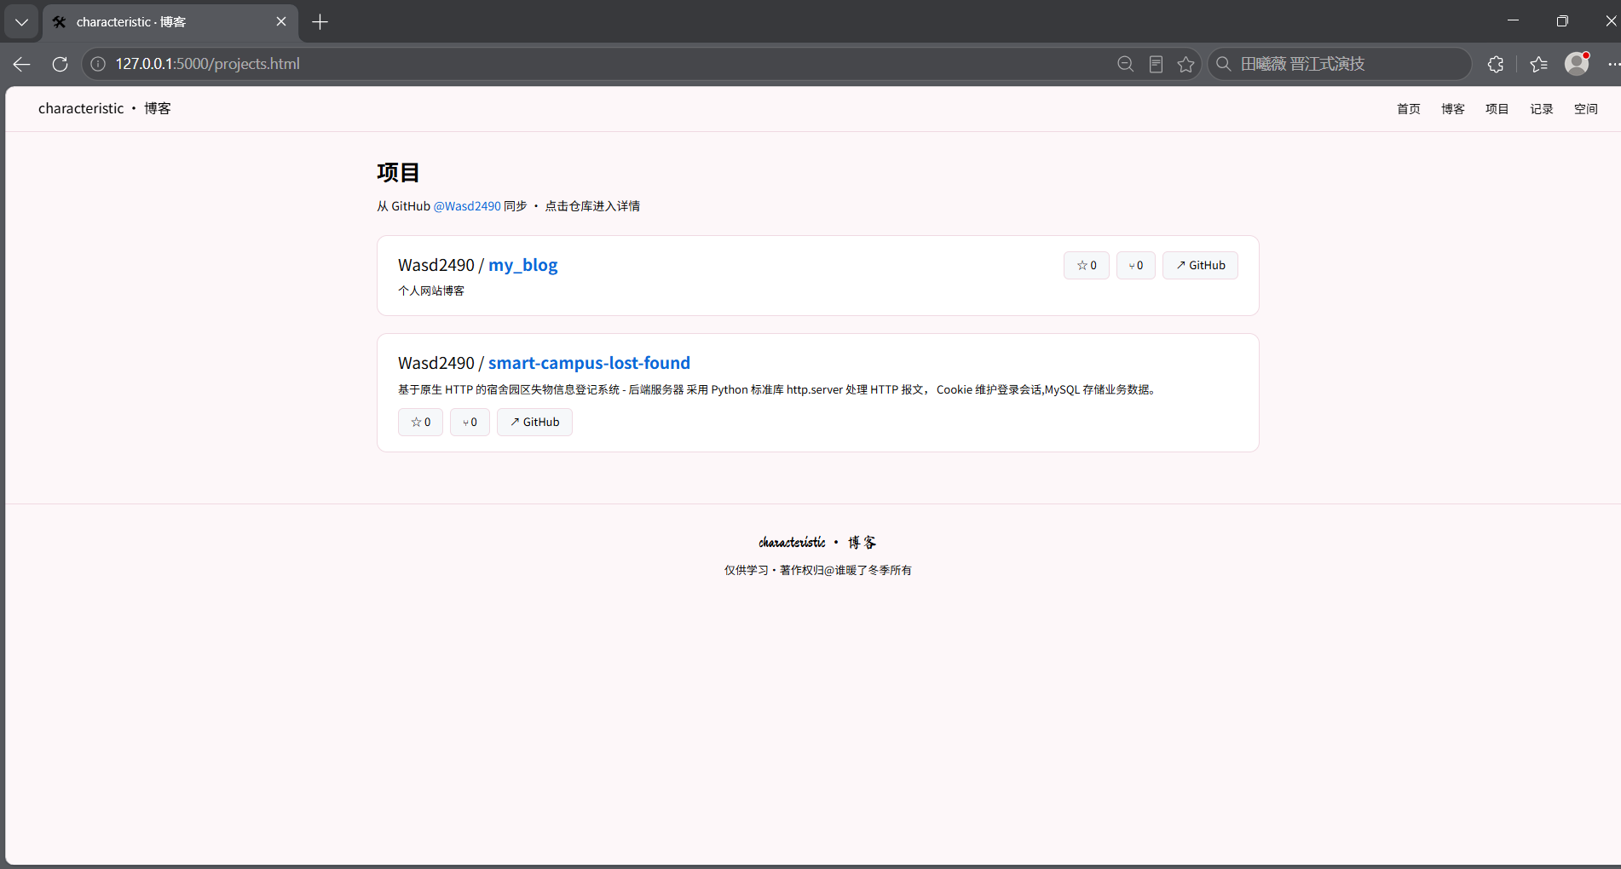Click the fork count on my_blog card

point(1136,265)
